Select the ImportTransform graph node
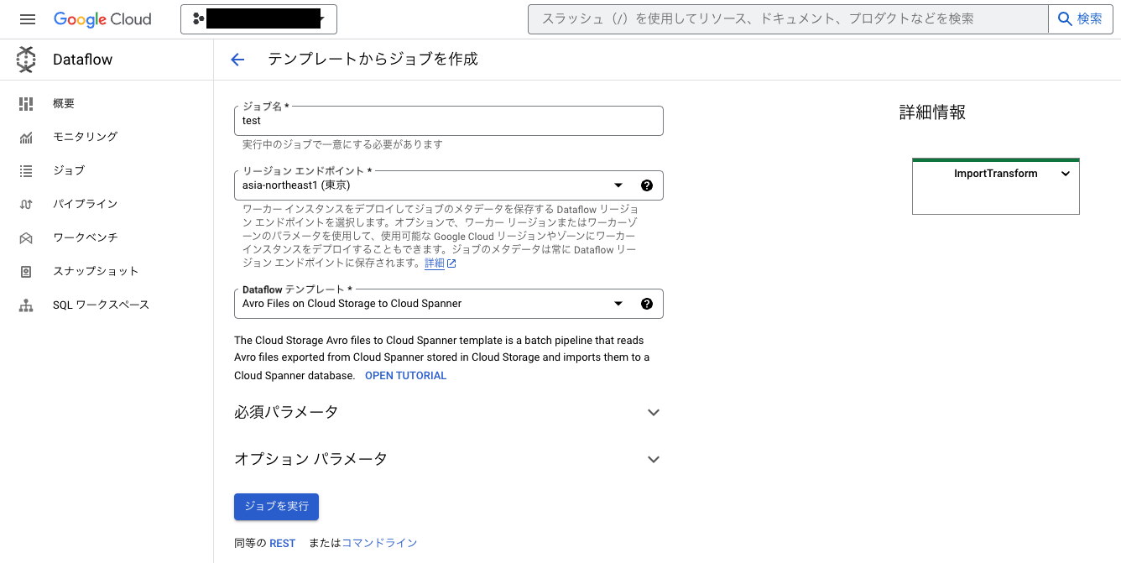Image resolution: width=1121 pixels, height=563 pixels. [x=996, y=186]
